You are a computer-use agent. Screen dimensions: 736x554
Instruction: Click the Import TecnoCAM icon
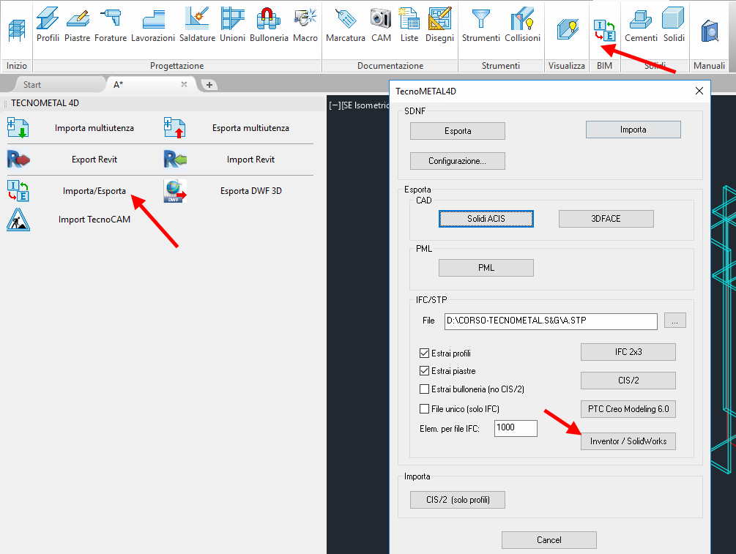(18, 220)
